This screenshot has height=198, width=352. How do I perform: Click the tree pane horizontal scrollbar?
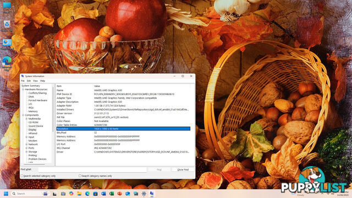tap(34, 164)
